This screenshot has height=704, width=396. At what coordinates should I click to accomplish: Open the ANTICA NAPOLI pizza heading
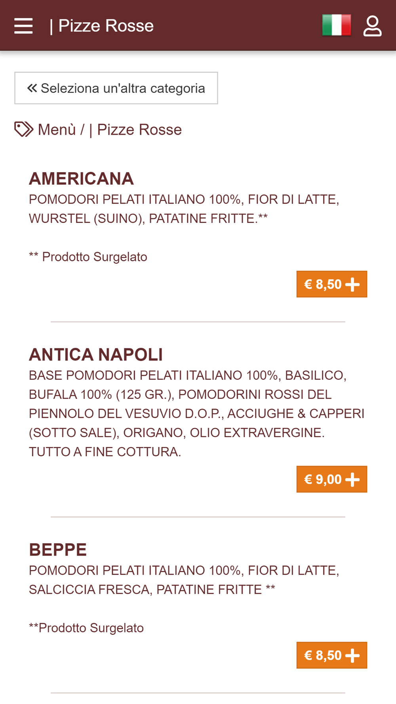[96, 354]
